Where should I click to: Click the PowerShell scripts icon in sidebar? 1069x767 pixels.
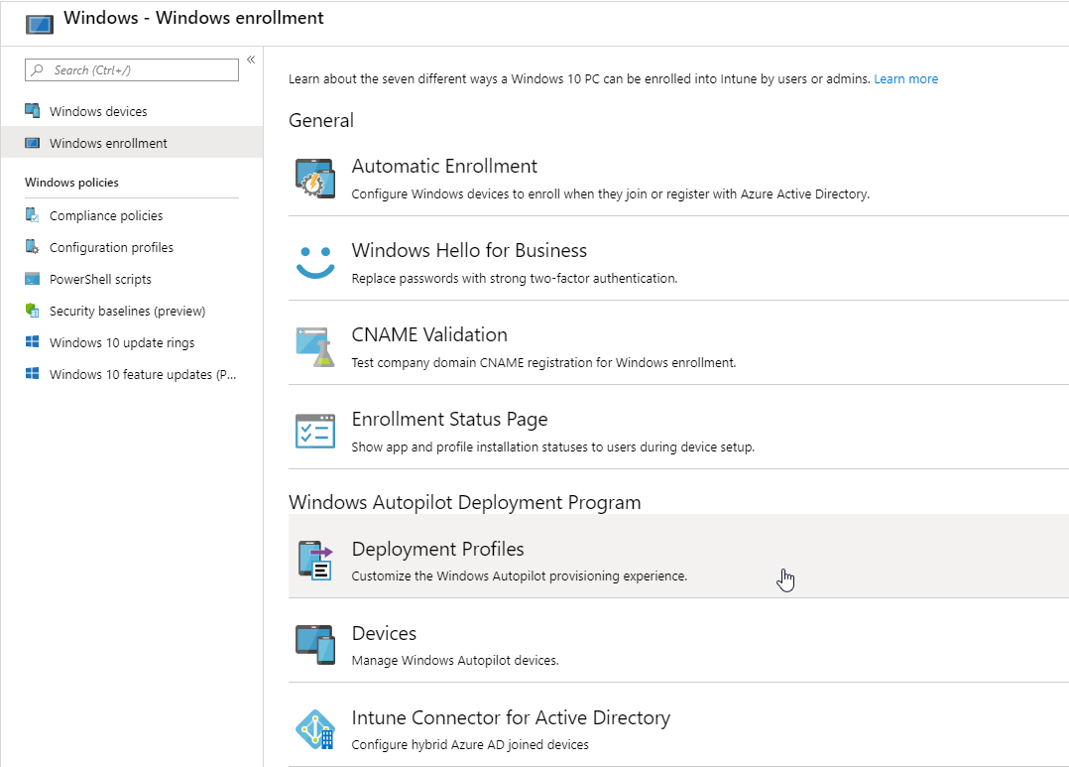[32, 279]
